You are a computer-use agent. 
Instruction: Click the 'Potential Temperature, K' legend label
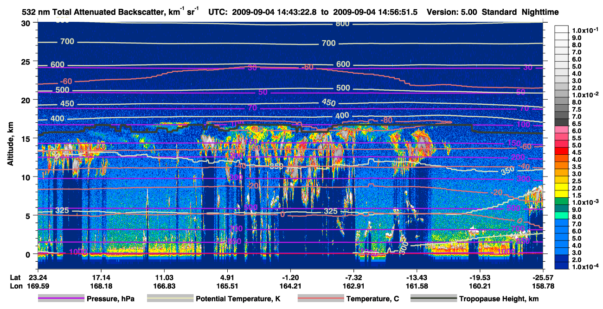(x=238, y=299)
